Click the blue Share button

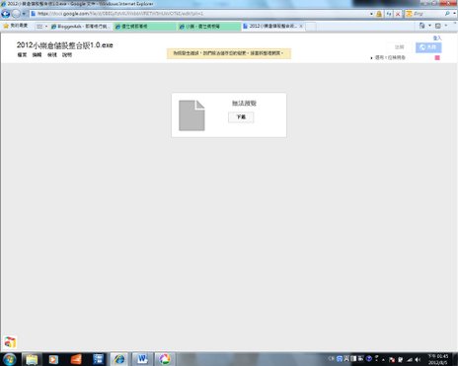tap(428, 47)
